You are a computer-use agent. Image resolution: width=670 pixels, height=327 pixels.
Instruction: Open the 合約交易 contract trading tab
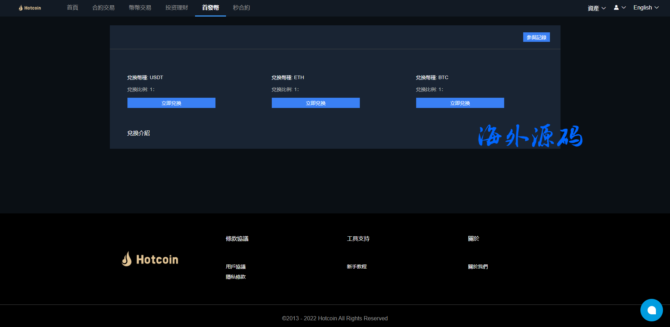(103, 8)
